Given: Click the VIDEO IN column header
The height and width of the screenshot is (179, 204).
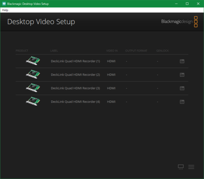Looking at the screenshot, I should pos(112,51).
